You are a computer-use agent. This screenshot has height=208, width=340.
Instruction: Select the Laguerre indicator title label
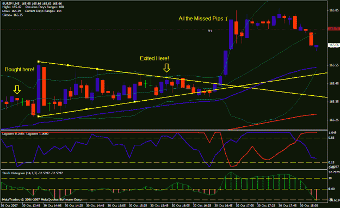click(x=25, y=134)
